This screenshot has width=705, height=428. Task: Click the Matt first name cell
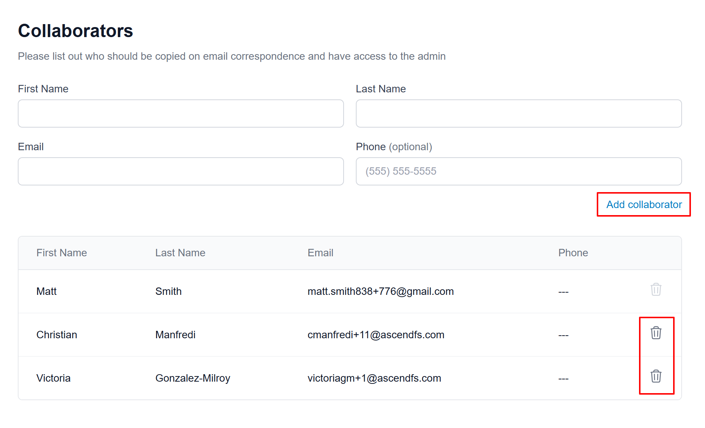coord(46,292)
